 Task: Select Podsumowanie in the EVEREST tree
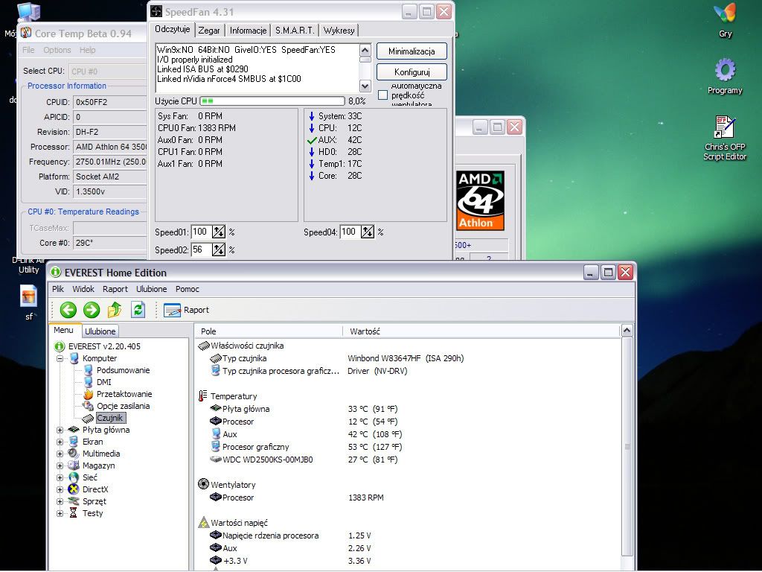123,370
